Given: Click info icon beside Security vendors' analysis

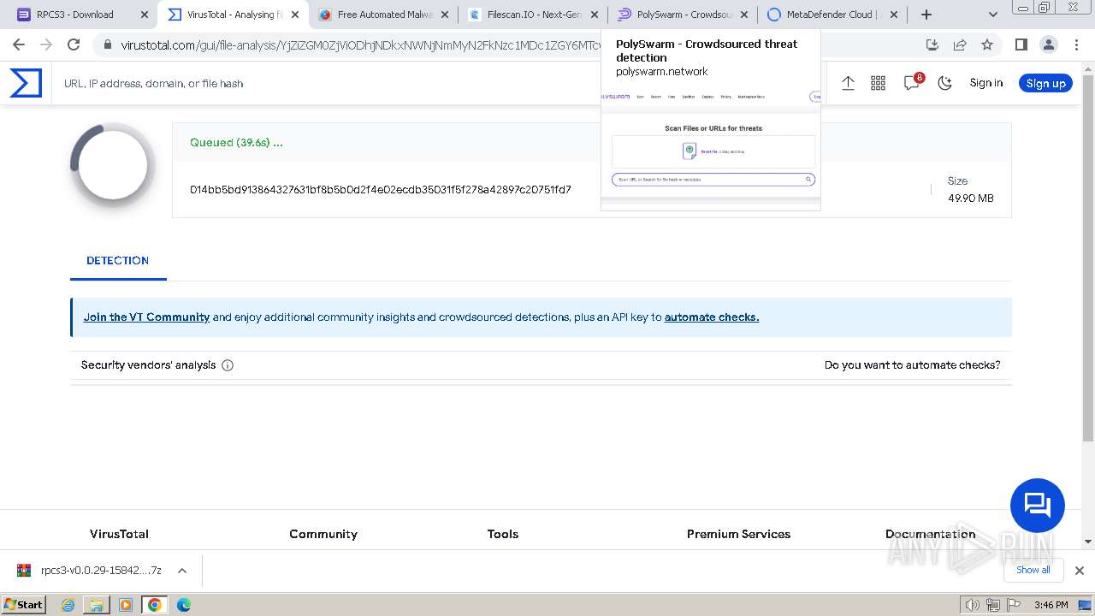Looking at the screenshot, I should click(x=228, y=365).
